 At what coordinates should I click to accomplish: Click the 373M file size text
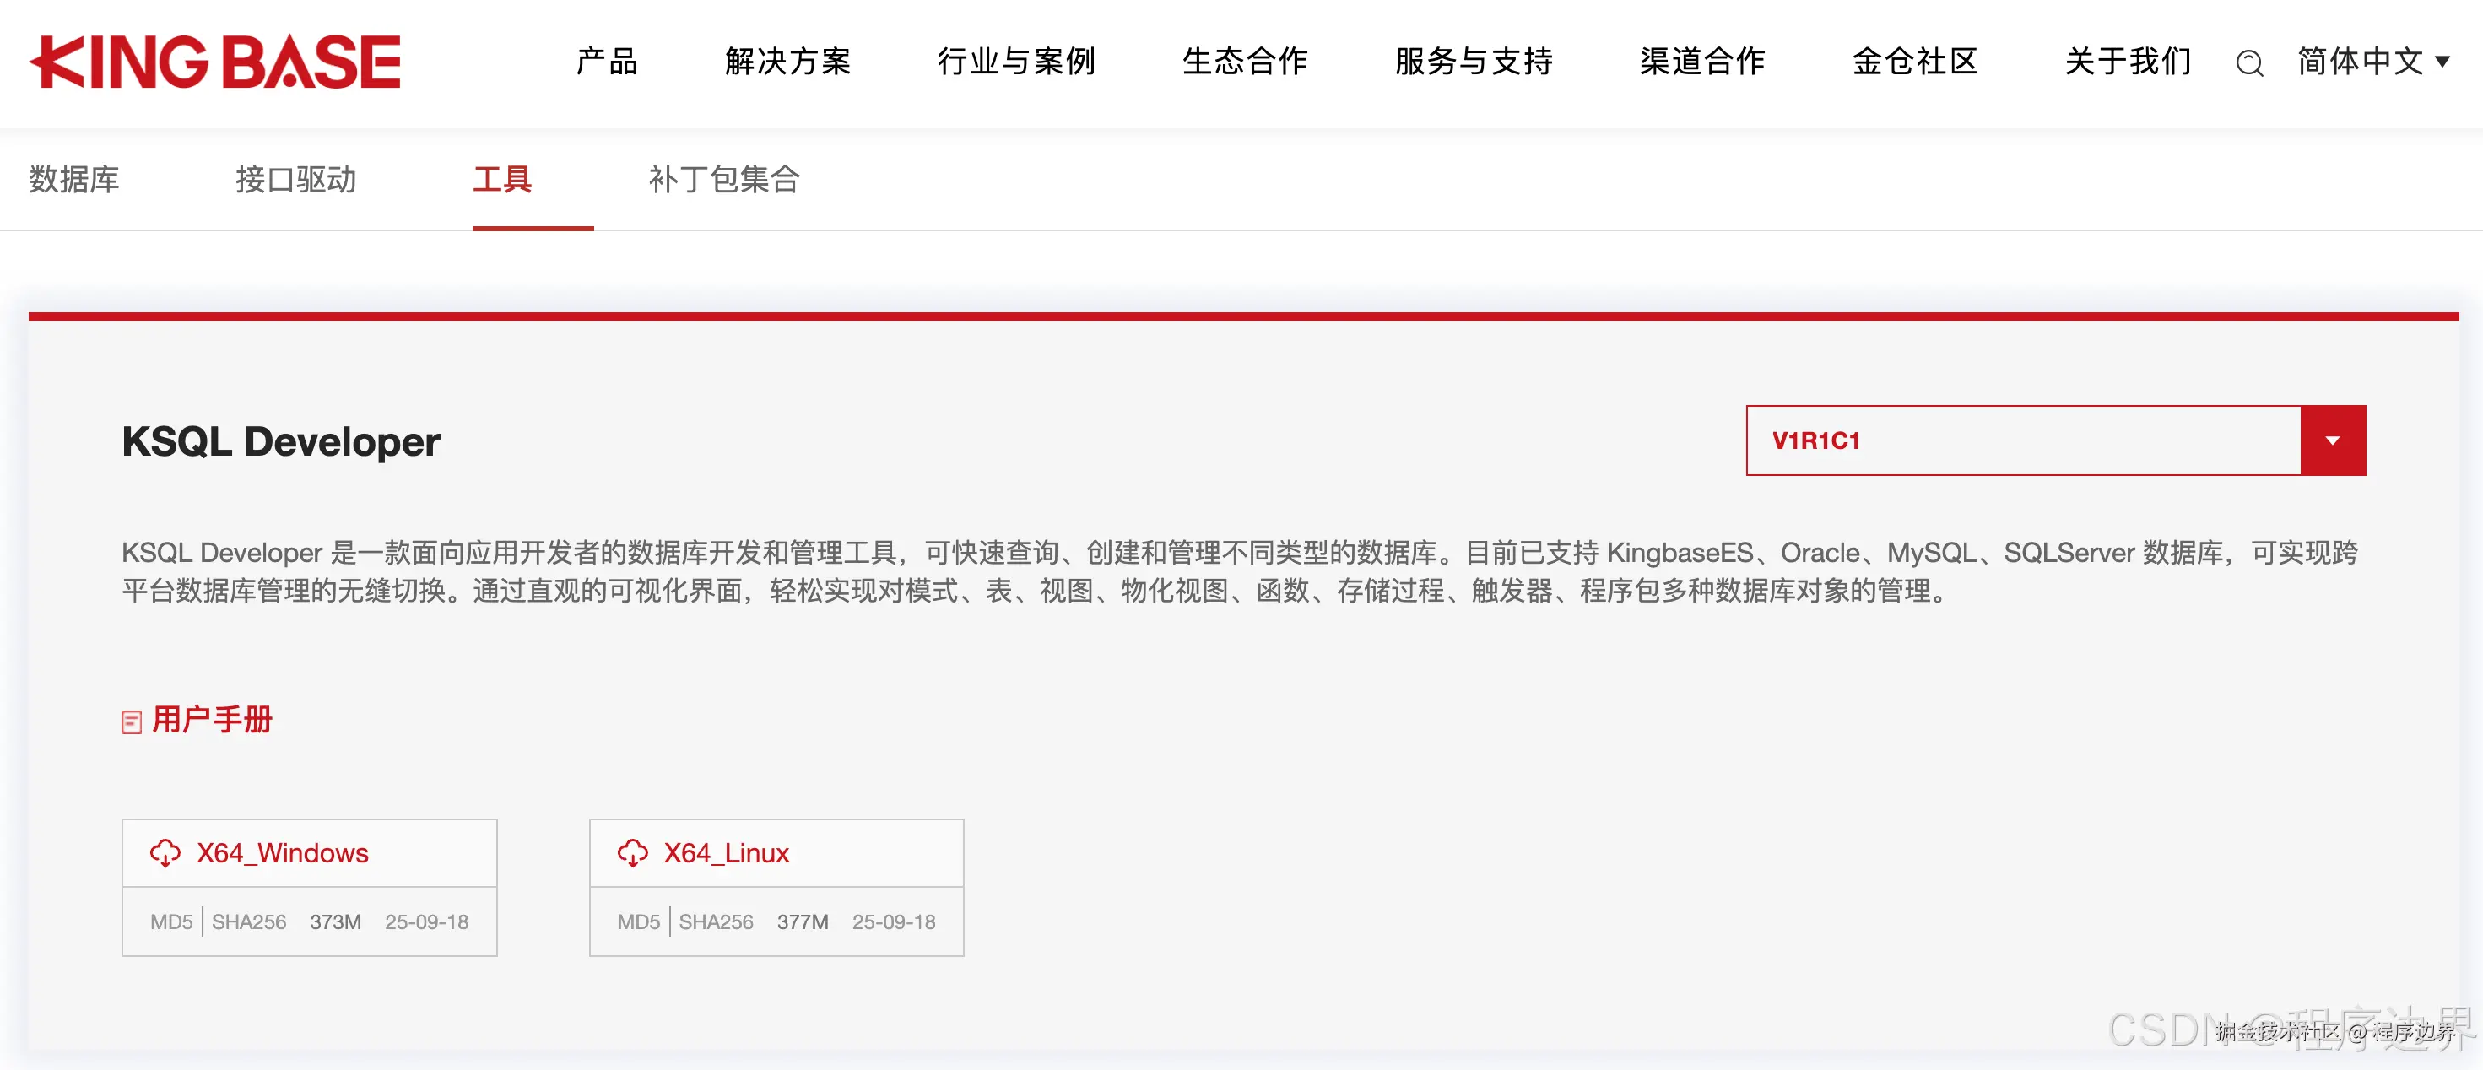pos(335,921)
